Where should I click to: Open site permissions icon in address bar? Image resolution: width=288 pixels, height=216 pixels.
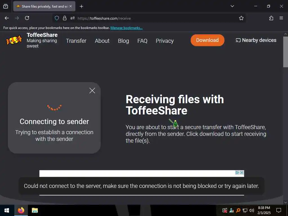pyautogui.click(x=73, y=18)
